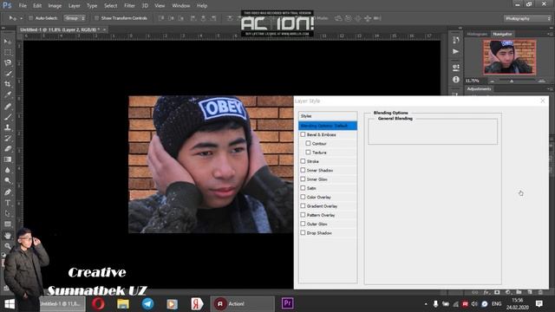Screen dimensions: 555x312
Task: Select Blending Options: Default in Styles list
Action: pyautogui.click(x=328, y=126)
